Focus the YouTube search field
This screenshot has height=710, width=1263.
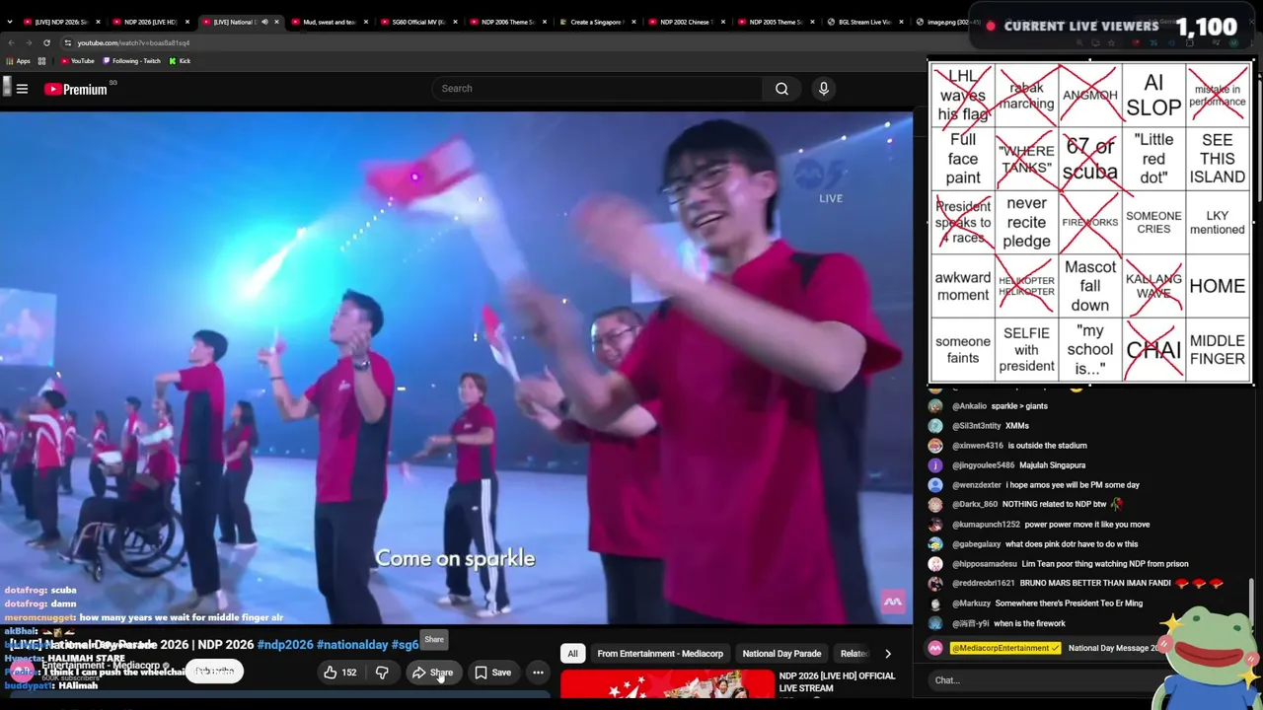coord(597,89)
